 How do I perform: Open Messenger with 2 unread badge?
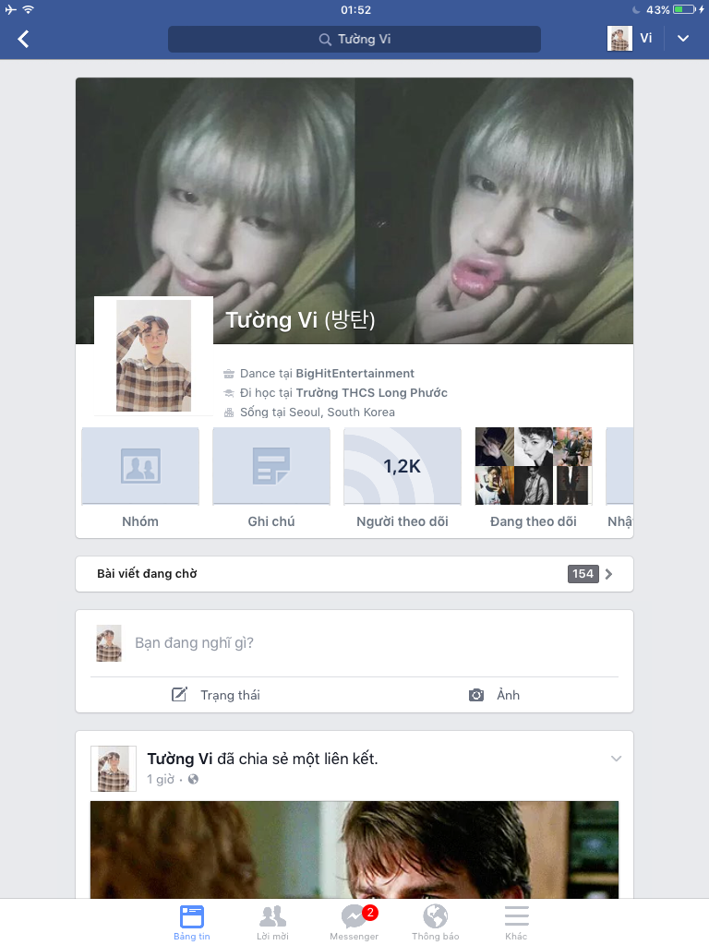pos(354,922)
